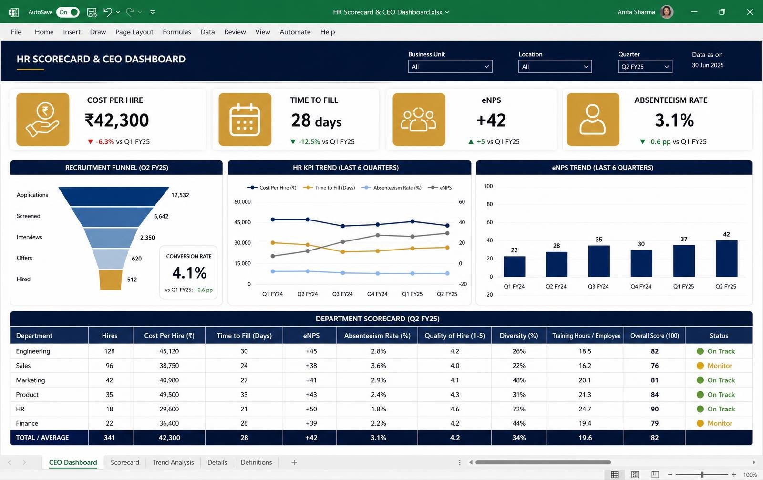Click Sales yellow Monitor status dot

click(700, 366)
